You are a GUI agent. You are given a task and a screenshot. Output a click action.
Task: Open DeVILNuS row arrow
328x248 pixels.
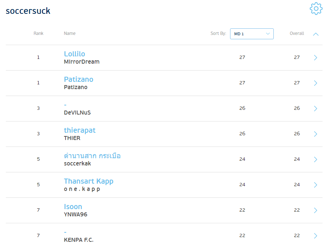pos(315,108)
